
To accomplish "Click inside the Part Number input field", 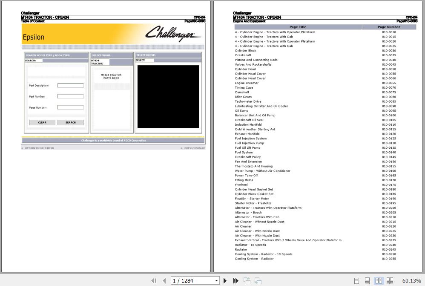I will click(x=71, y=96).
